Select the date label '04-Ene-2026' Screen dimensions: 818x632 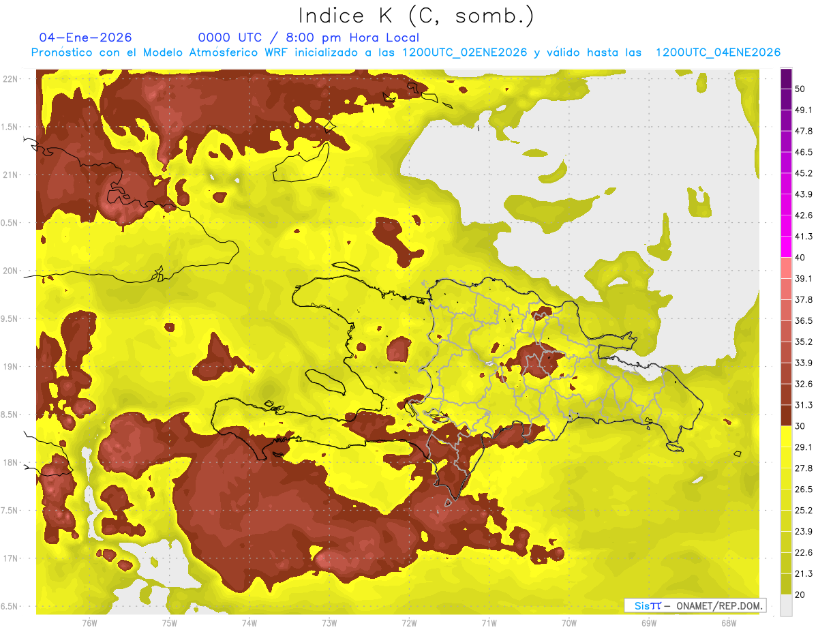click(x=85, y=37)
